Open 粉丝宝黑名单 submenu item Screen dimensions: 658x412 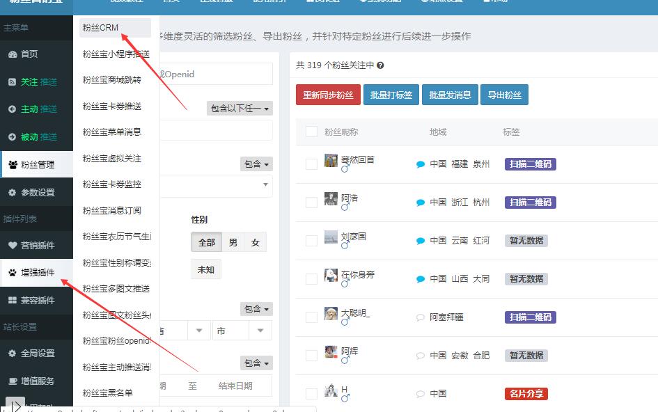click(x=108, y=393)
